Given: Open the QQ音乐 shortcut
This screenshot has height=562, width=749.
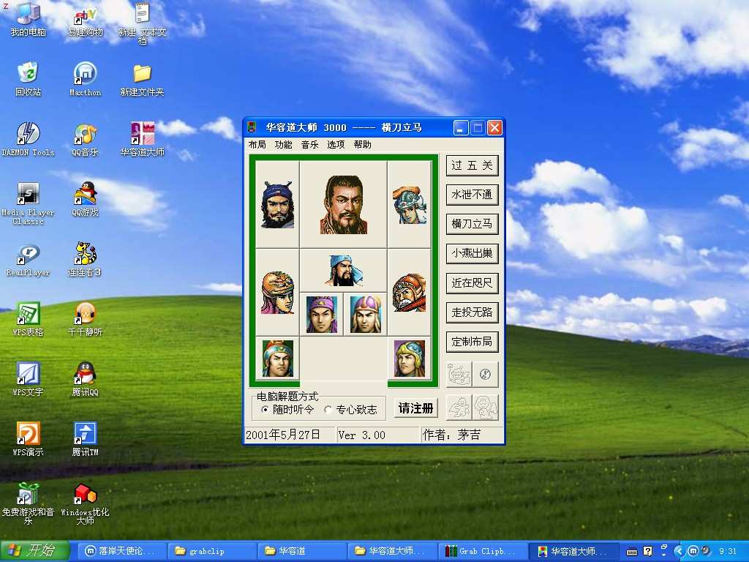Looking at the screenshot, I should [85, 139].
